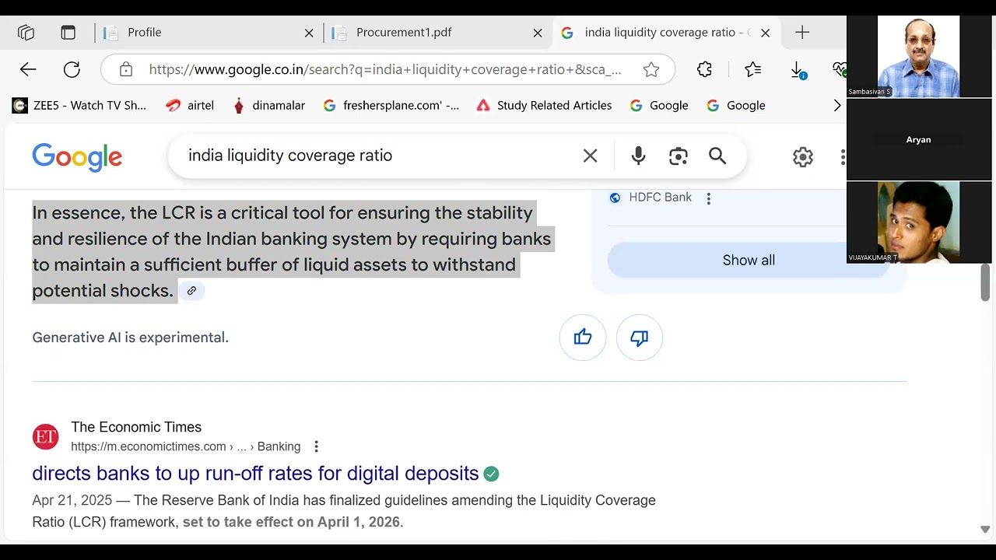Give thumbs up to the AI overview
The width and height of the screenshot is (996, 560).
click(583, 338)
